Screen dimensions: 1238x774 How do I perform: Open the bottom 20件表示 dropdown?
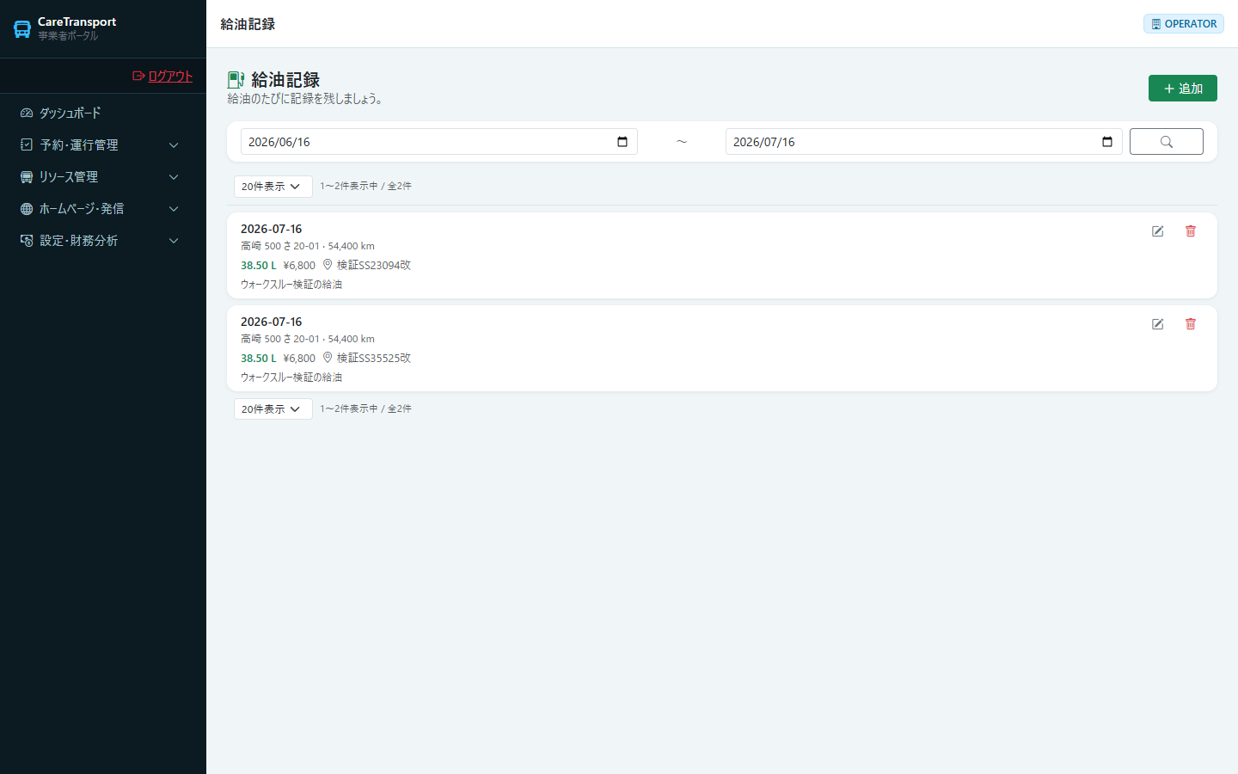point(273,409)
